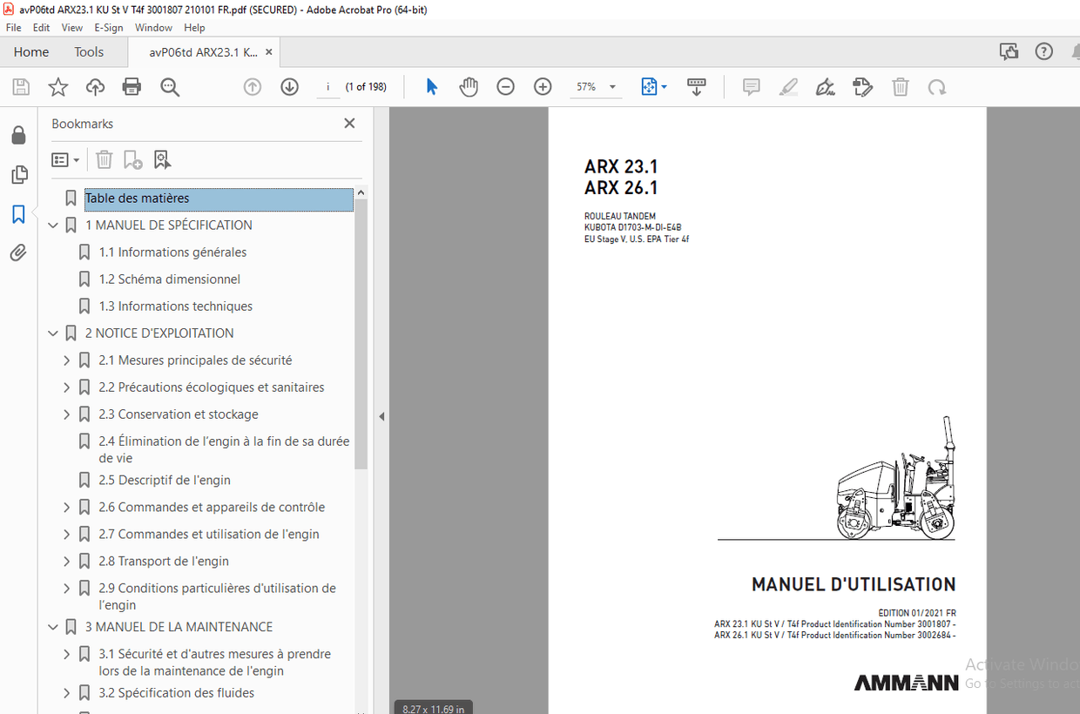The height and width of the screenshot is (714, 1080).
Task: Print the document
Action: [x=132, y=86]
